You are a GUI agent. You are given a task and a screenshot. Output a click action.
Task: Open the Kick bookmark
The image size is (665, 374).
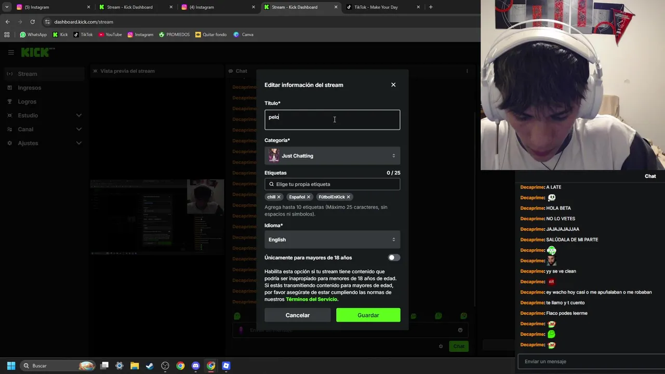point(60,35)
